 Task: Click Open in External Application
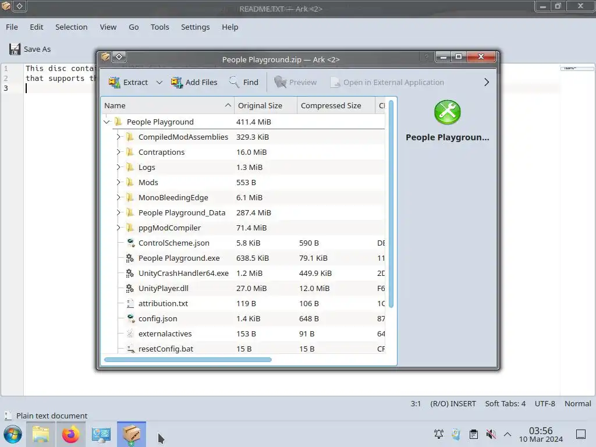point(387,82)
